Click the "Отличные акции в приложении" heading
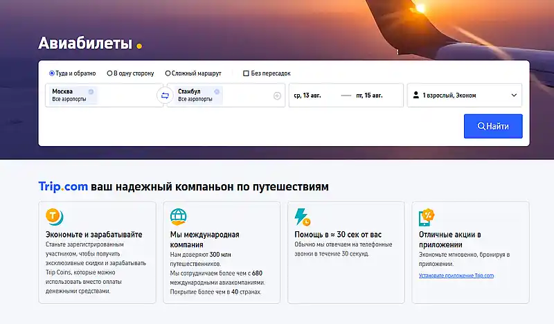The width and height of the screenshot is (554, 324). pyautogui.click(x=449, y=240)
